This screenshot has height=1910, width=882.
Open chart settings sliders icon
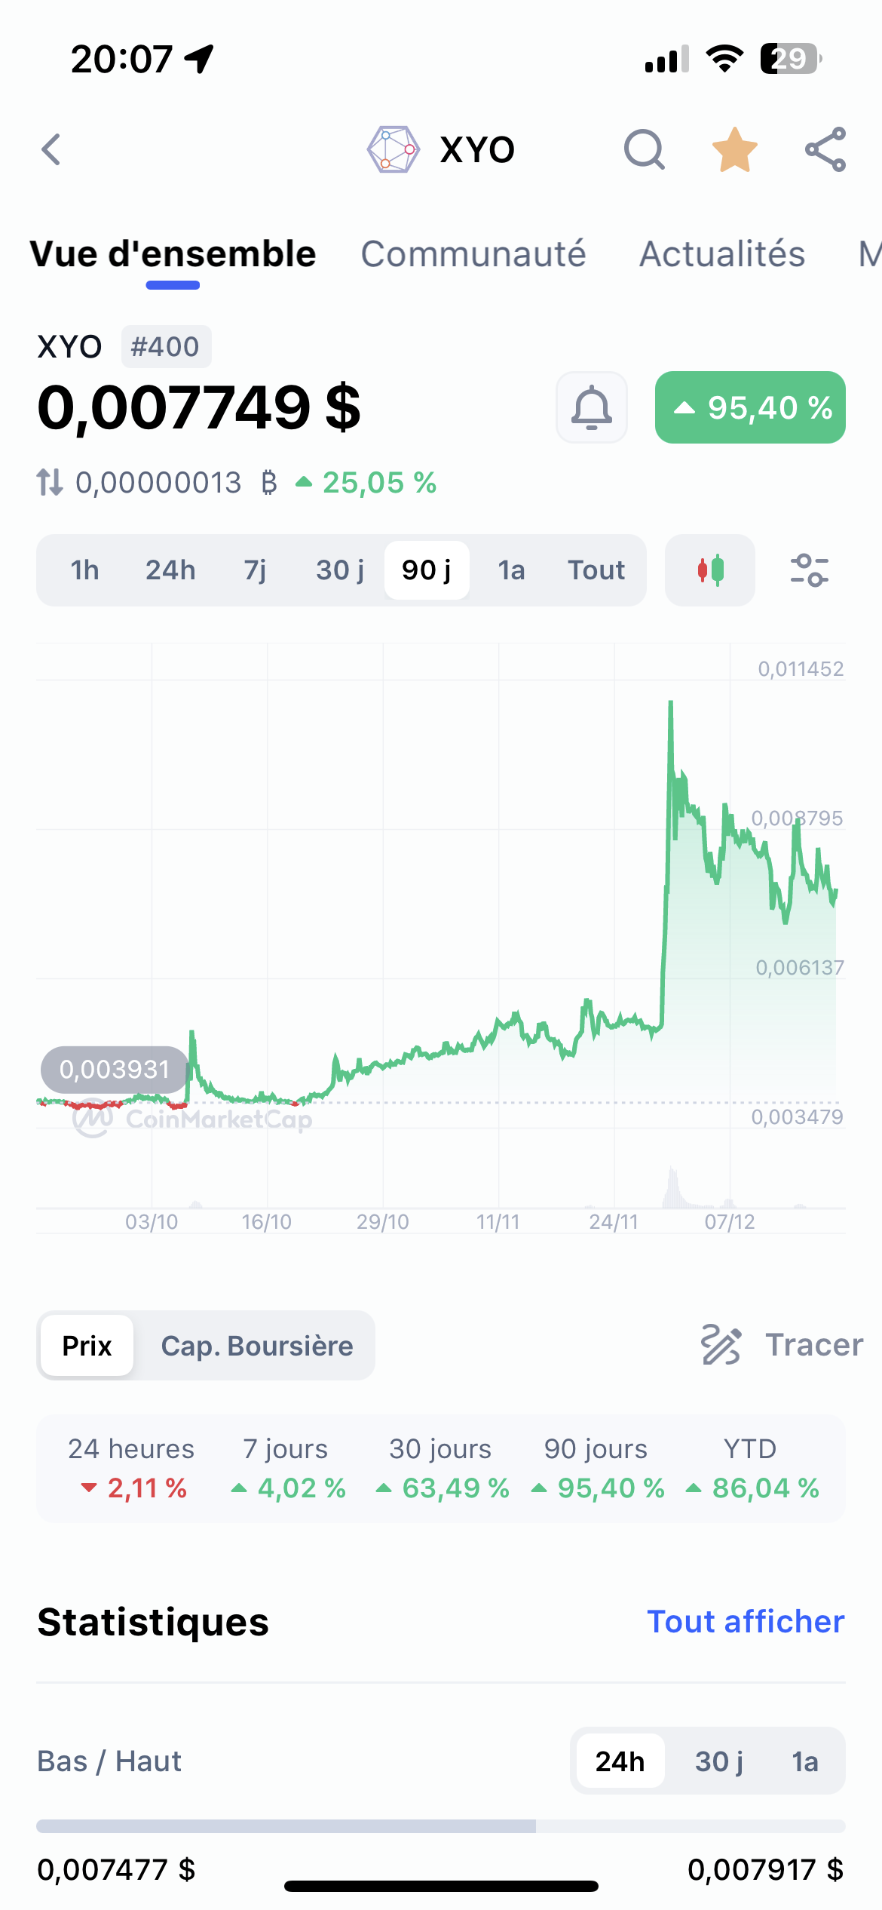click(x=809, y=570)
